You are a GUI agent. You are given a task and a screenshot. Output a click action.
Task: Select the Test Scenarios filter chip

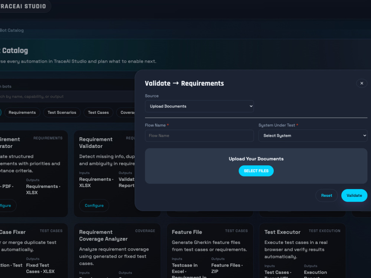pos(62,113)
